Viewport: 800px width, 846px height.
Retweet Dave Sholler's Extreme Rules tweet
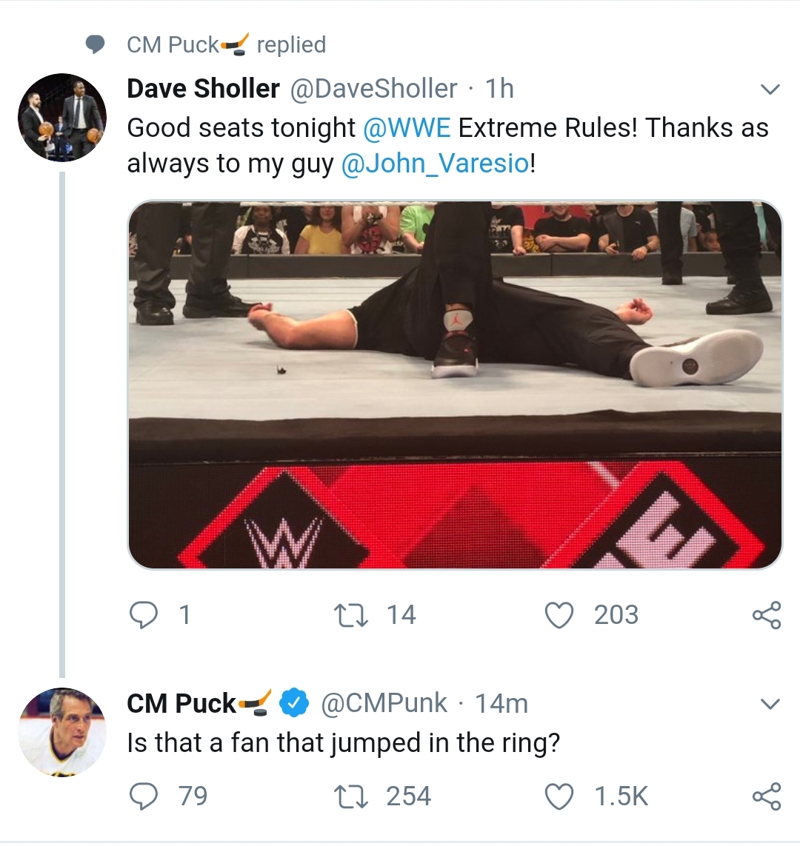pos(351,615)
